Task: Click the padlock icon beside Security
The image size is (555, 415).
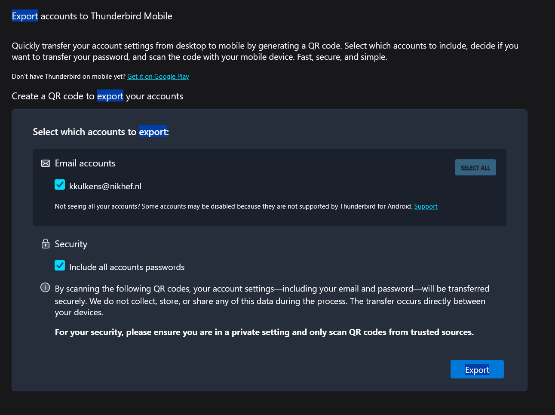Action: [46, 244]
